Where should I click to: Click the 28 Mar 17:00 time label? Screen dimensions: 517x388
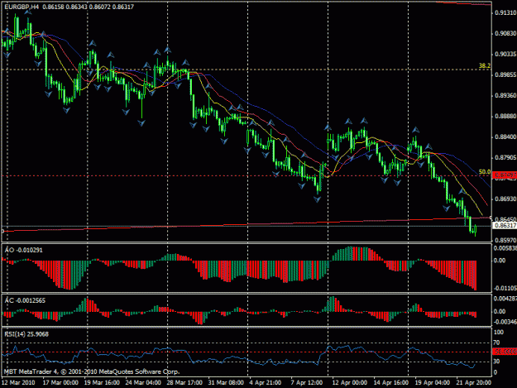coord(184,383)
